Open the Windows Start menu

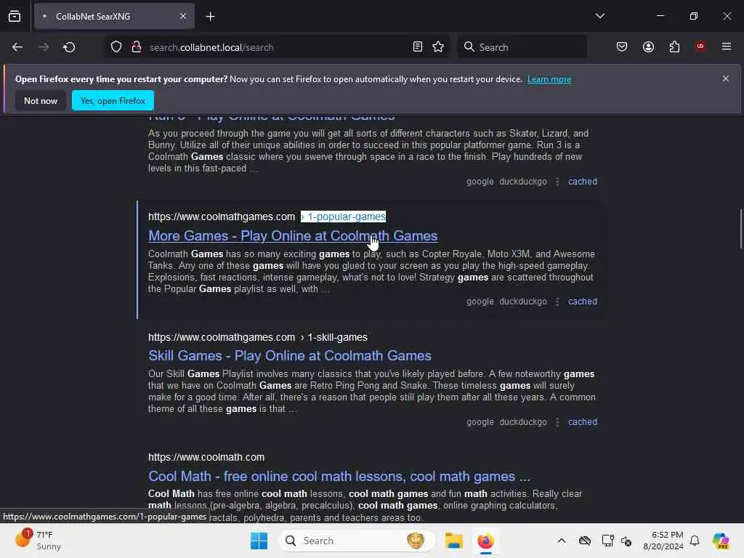[259, 541]
